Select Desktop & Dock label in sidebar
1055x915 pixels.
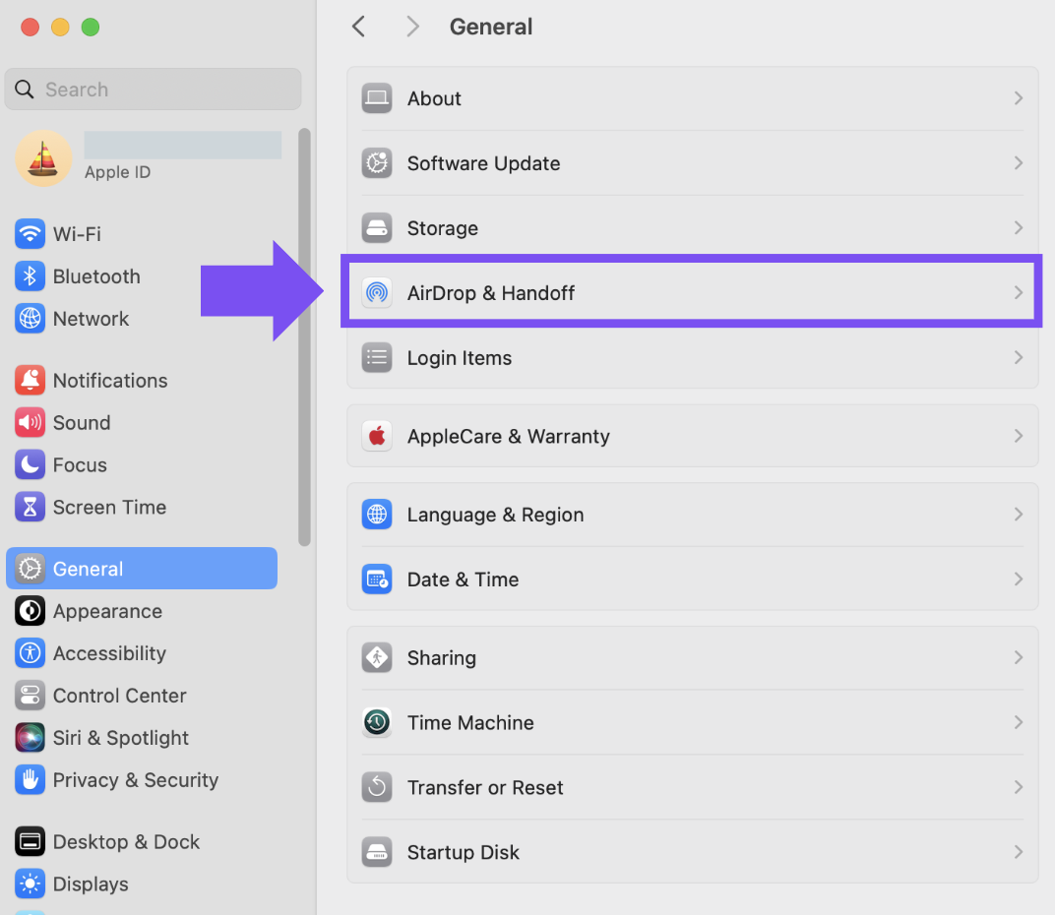point(127,841)
